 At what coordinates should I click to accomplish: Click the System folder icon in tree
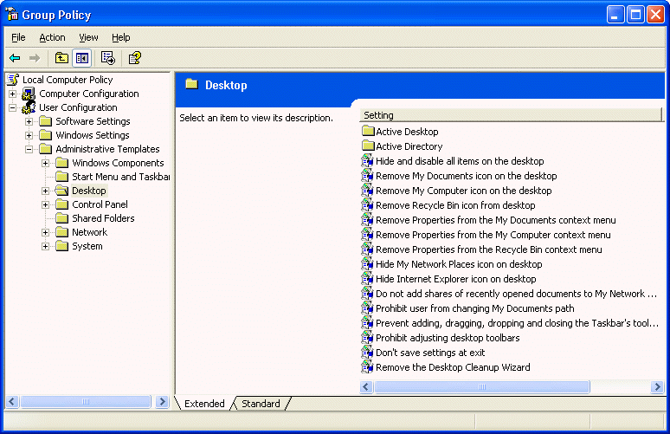(x=62, y=246)
